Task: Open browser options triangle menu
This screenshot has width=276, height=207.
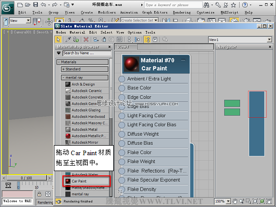Action: pyautogui.click(x=58, y=53)
